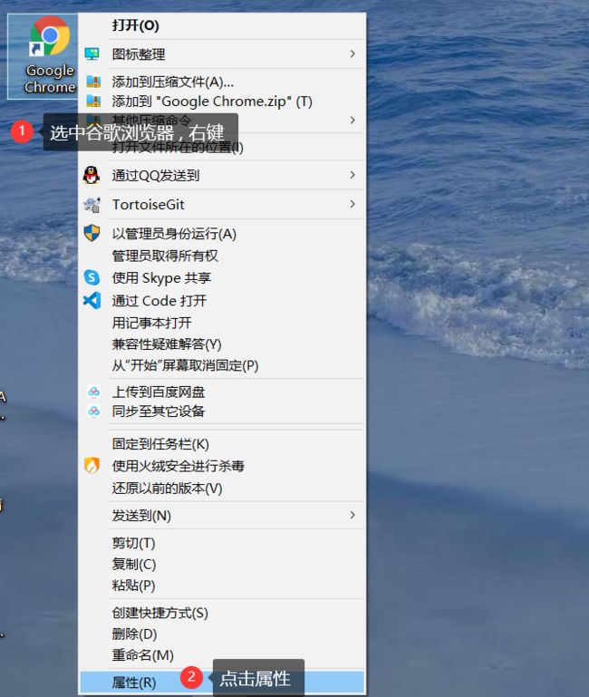Open 属性(R) at the menu bottom
The width and height of the screenshot is (589, 697).
tap(222, 682)
